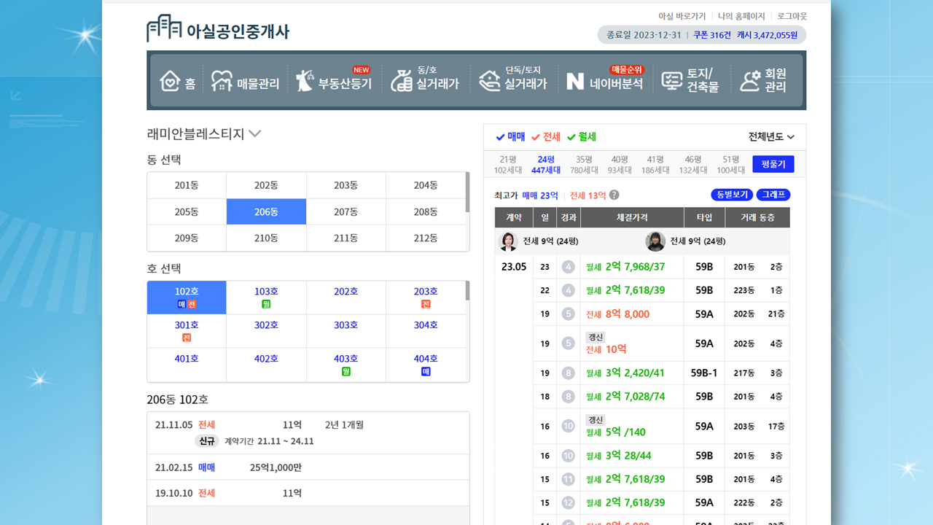Open 부동산등기 gavel icon menu
Image resolution: width=933 pixels, height=525 pixels.
coord(303,81)
